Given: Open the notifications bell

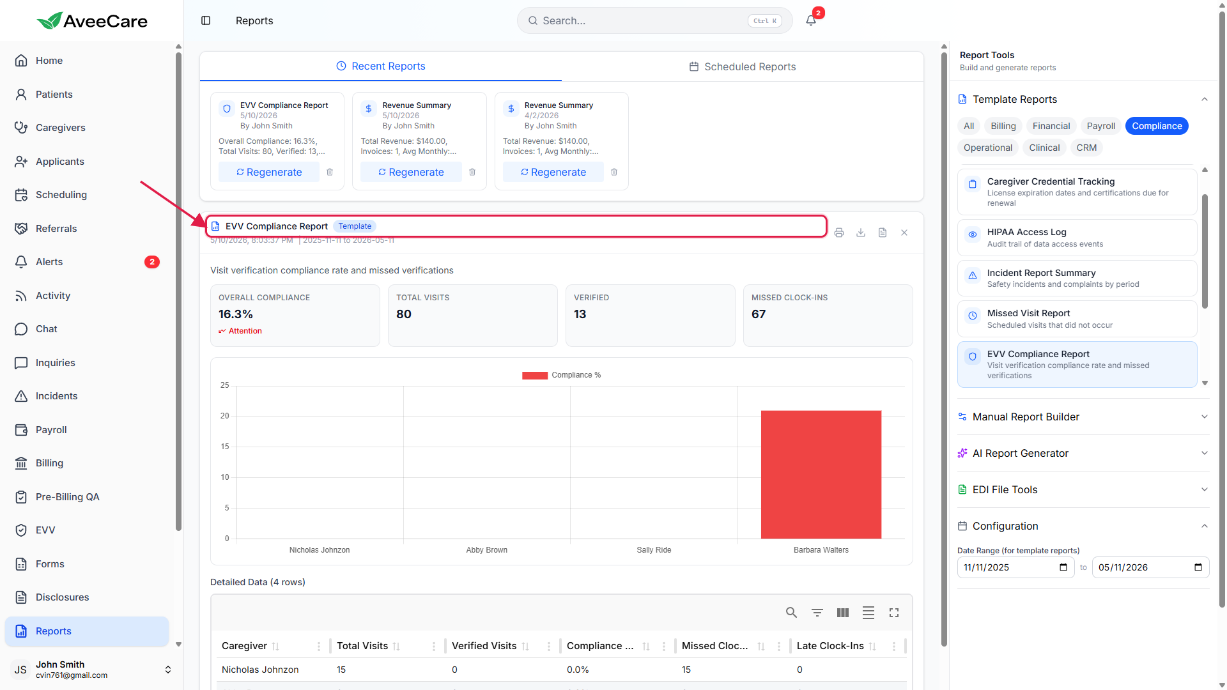Looking at the screenshot, I should [811, 20].
